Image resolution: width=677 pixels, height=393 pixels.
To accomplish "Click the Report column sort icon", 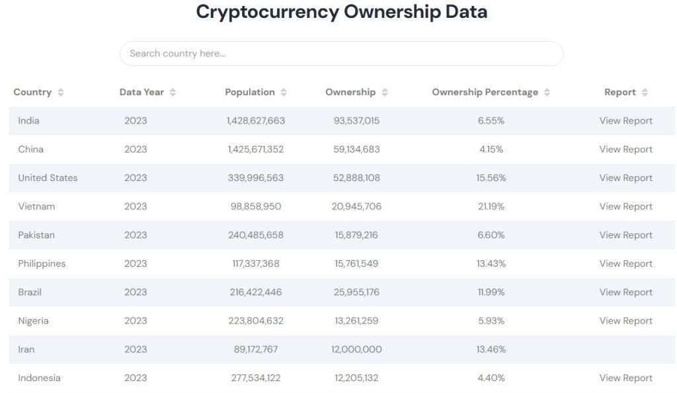I will (x=645, y=92).
